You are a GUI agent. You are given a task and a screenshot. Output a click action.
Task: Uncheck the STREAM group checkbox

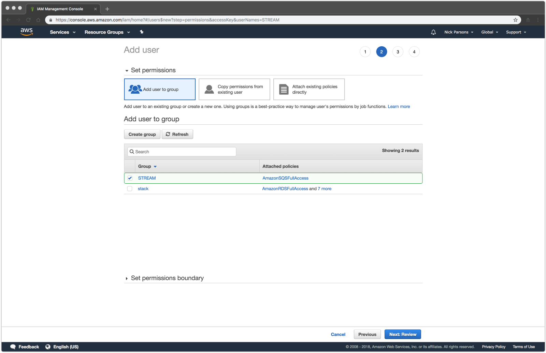(130, 178)
